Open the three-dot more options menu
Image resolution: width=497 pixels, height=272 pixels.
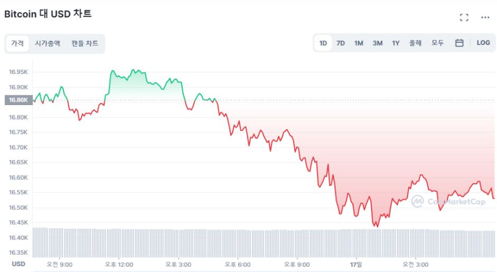coord(485,17)
